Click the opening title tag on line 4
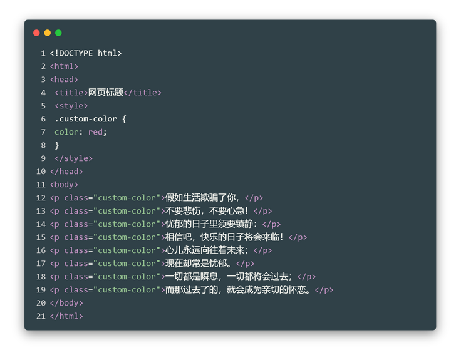This screenshot has width=451, height=350. [71, 93]
